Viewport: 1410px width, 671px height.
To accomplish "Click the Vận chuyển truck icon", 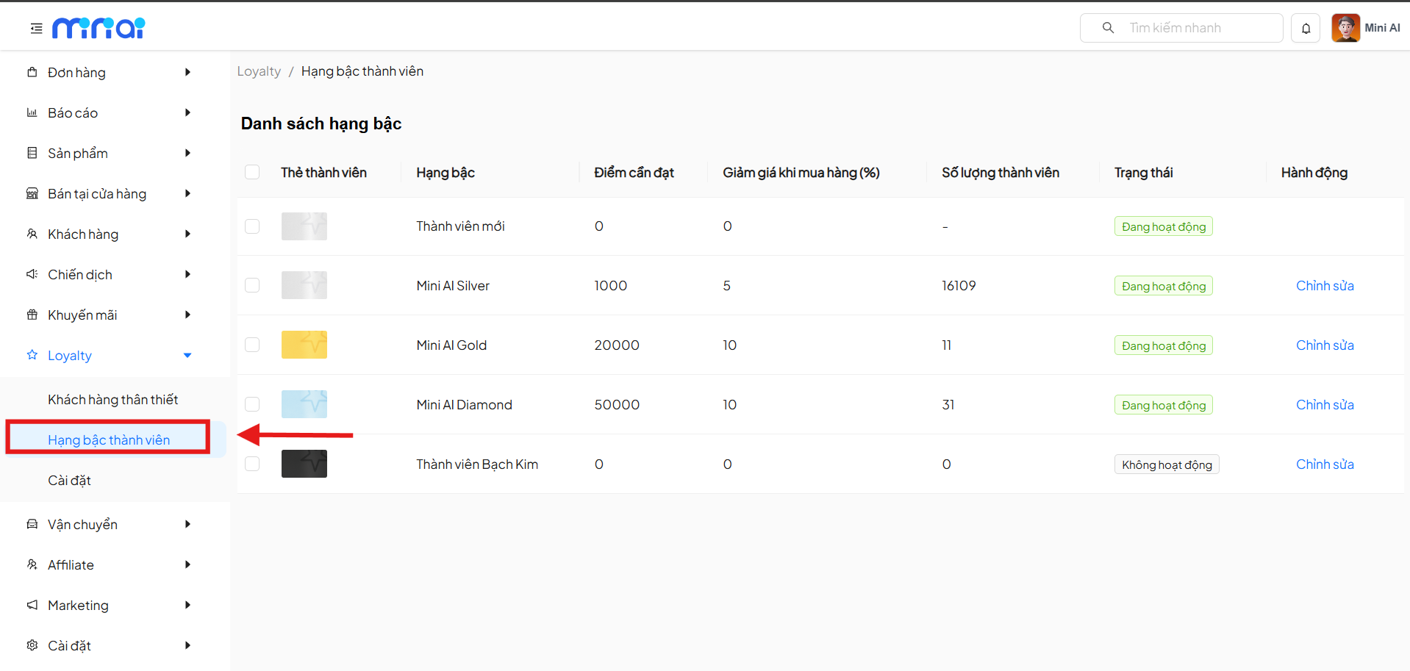I will (x=32, y=524).
